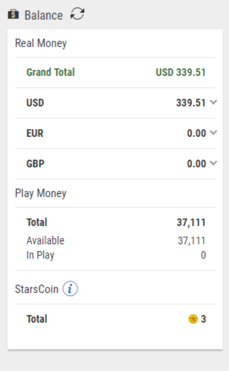Expand the EUR balance chevron

(213, 133)
